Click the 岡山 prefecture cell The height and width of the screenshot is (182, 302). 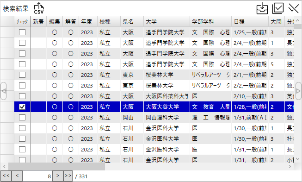click(132, 117)
